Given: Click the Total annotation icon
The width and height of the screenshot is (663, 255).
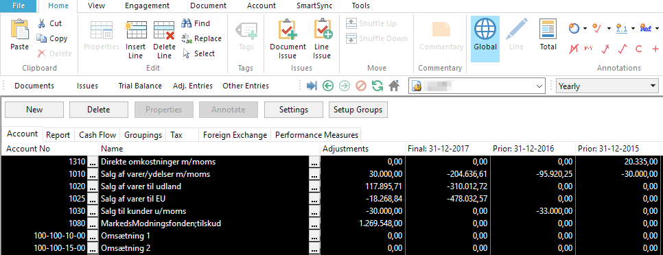Looking at the screenshot, I should coord(548,29).
